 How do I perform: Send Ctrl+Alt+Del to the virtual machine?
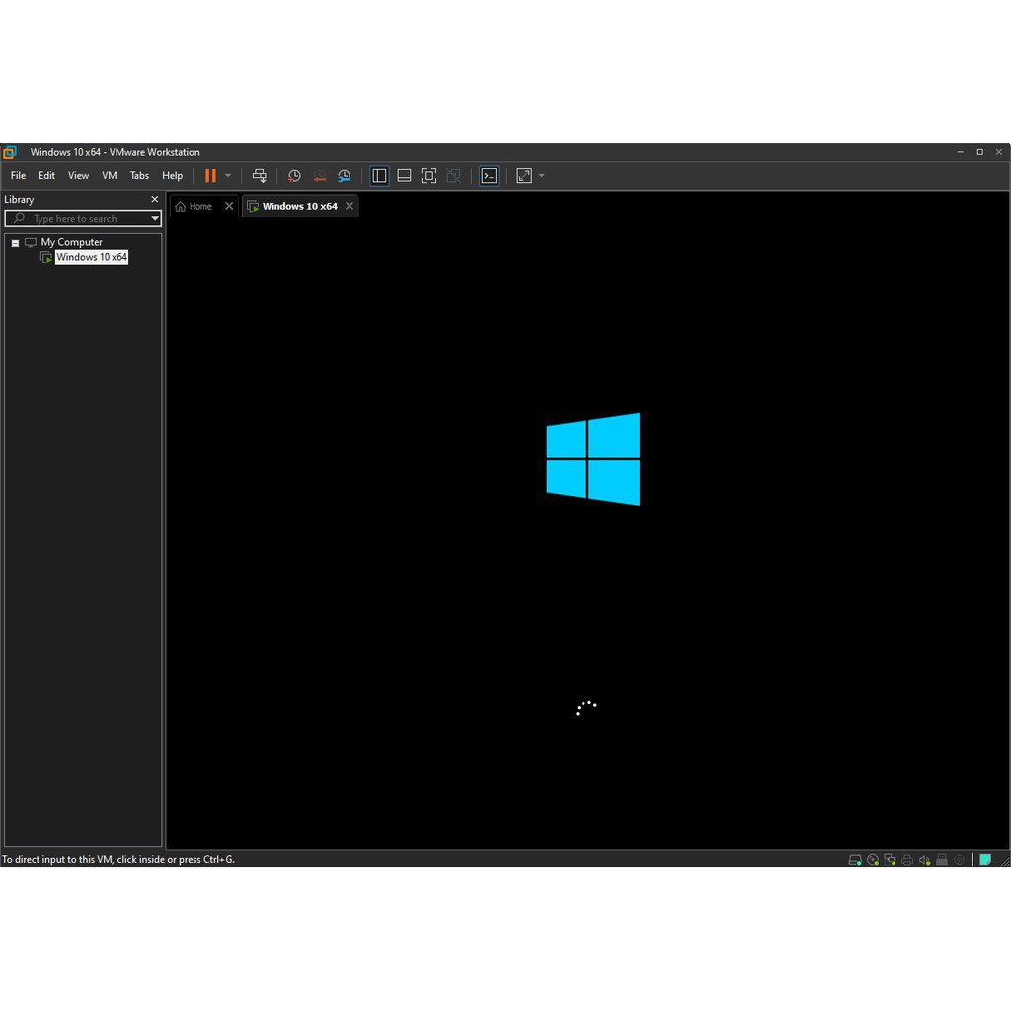click(260, 175)
